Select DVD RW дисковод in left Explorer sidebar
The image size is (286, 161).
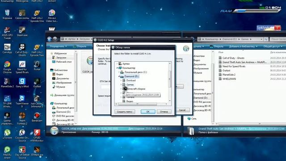[65, 116]
